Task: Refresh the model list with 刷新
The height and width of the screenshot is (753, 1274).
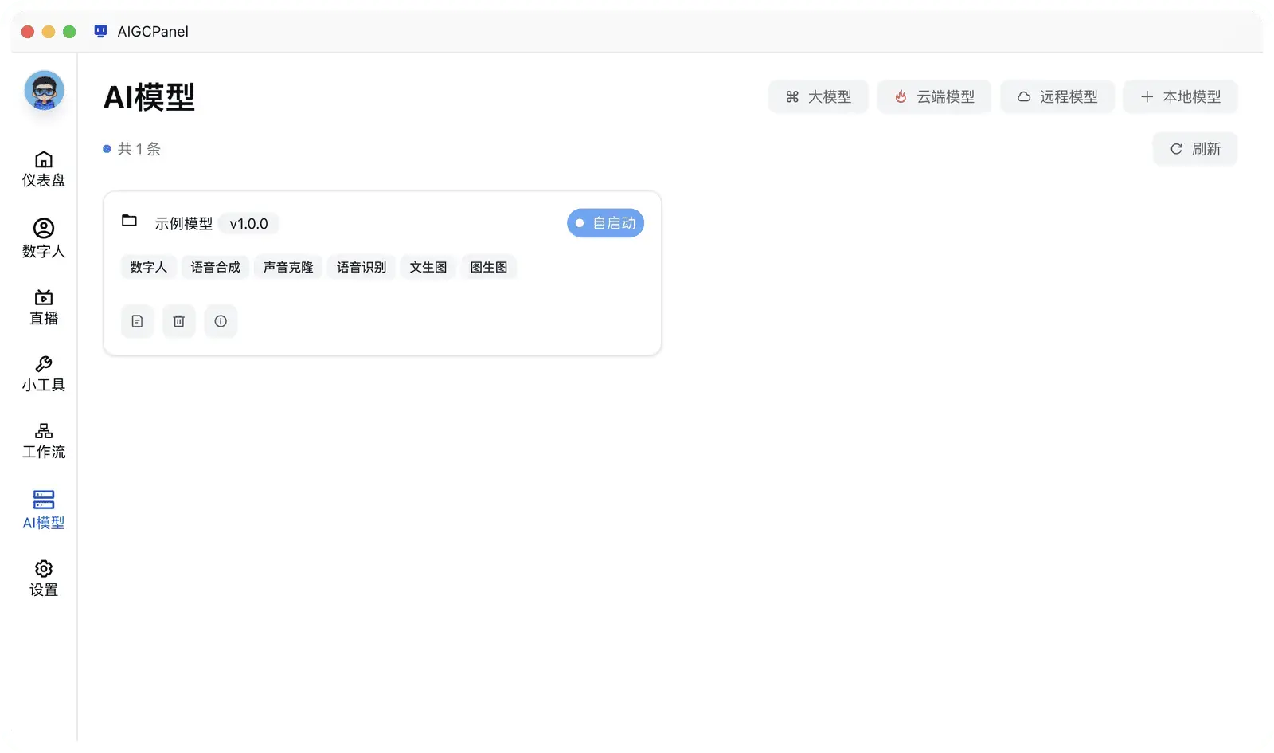Action: tap(1195, 149)
